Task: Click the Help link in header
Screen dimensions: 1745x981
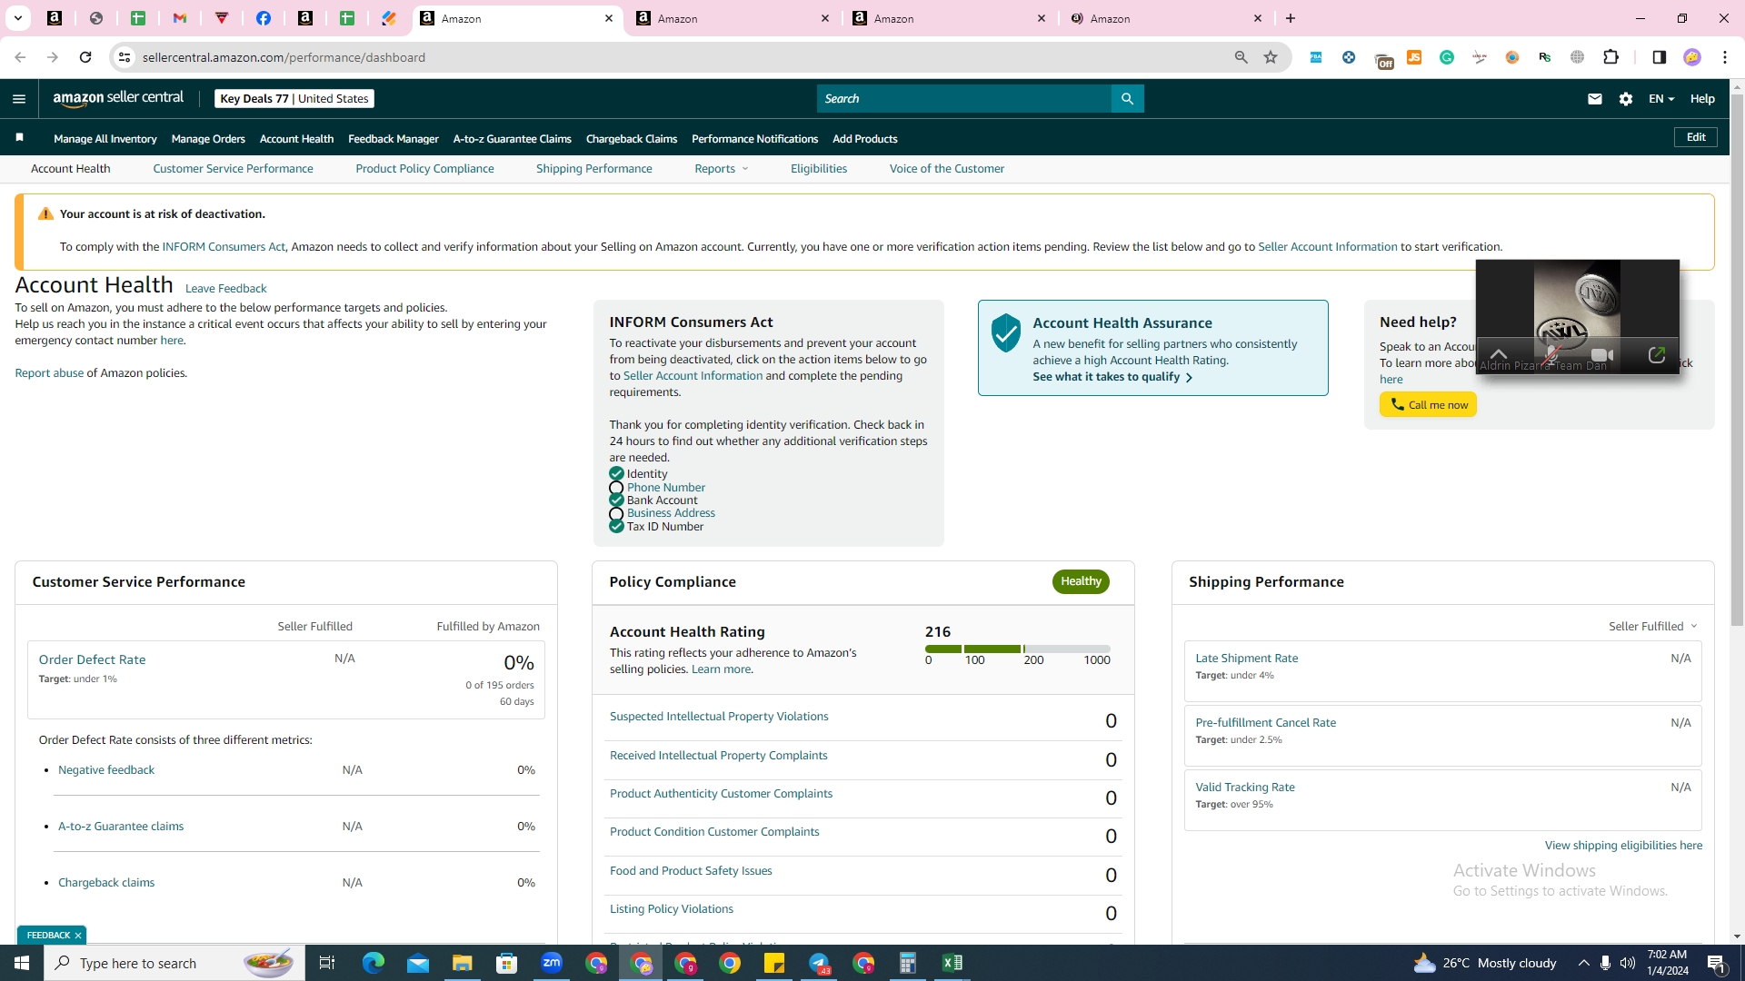Action: (x=1702, y=99)
